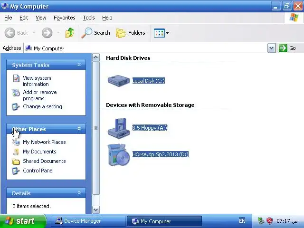Open the Favorites menu
This screenshot has width=304, height=228.
tap(65, 18)
